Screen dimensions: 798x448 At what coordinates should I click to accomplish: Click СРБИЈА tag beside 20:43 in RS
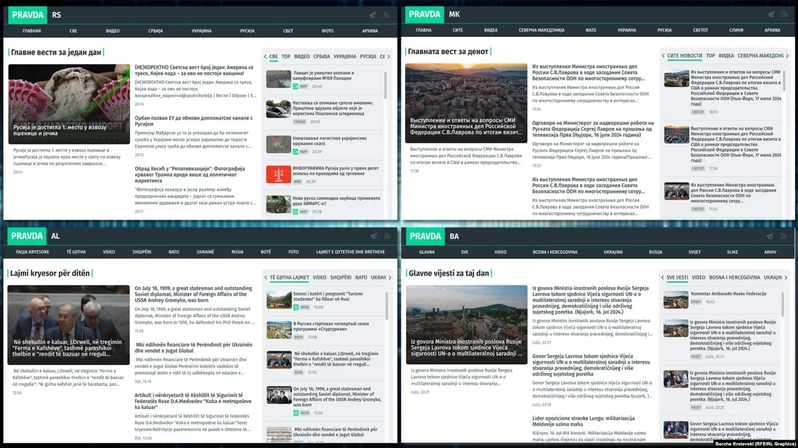pos(300,122)
